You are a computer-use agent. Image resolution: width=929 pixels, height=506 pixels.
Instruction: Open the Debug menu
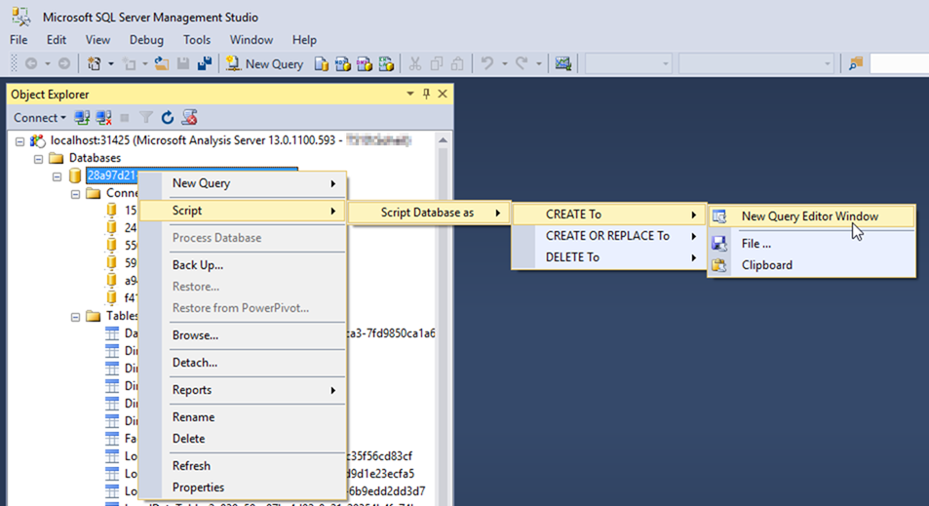click(146, 40)
